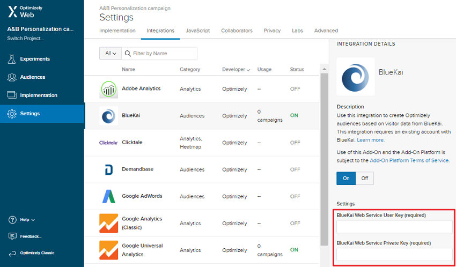
Task: Switch to the Implementation tab
Action: [117, 31]
